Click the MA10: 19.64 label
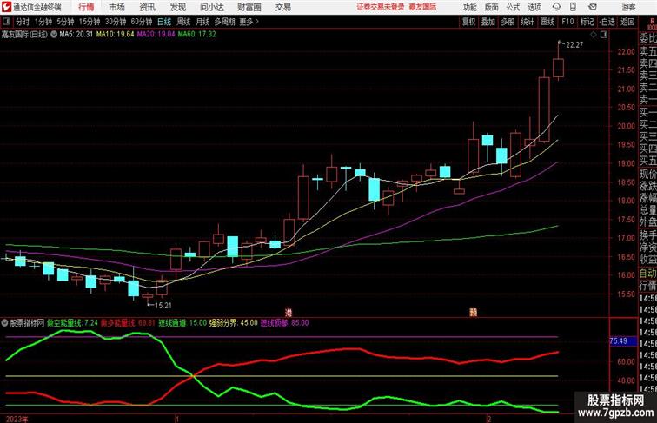The width and height of the screenshot is (657, 423). (116, 35)
